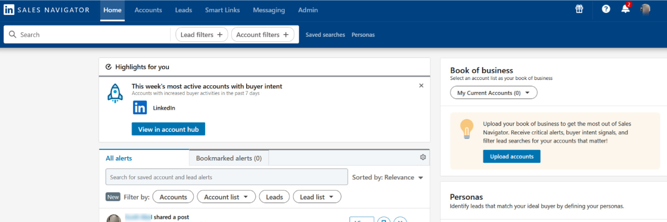Open the Help question mark icon

[x=606, y=9]
